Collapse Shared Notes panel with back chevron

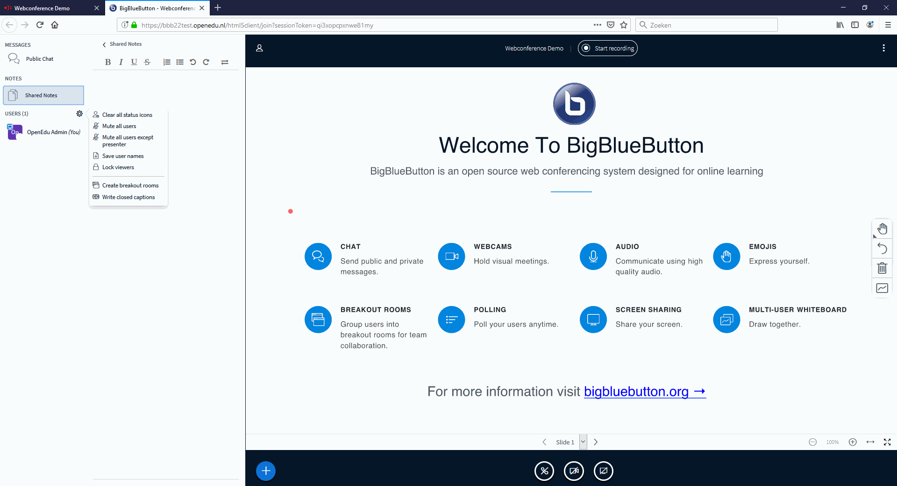[x=104, y=44]
